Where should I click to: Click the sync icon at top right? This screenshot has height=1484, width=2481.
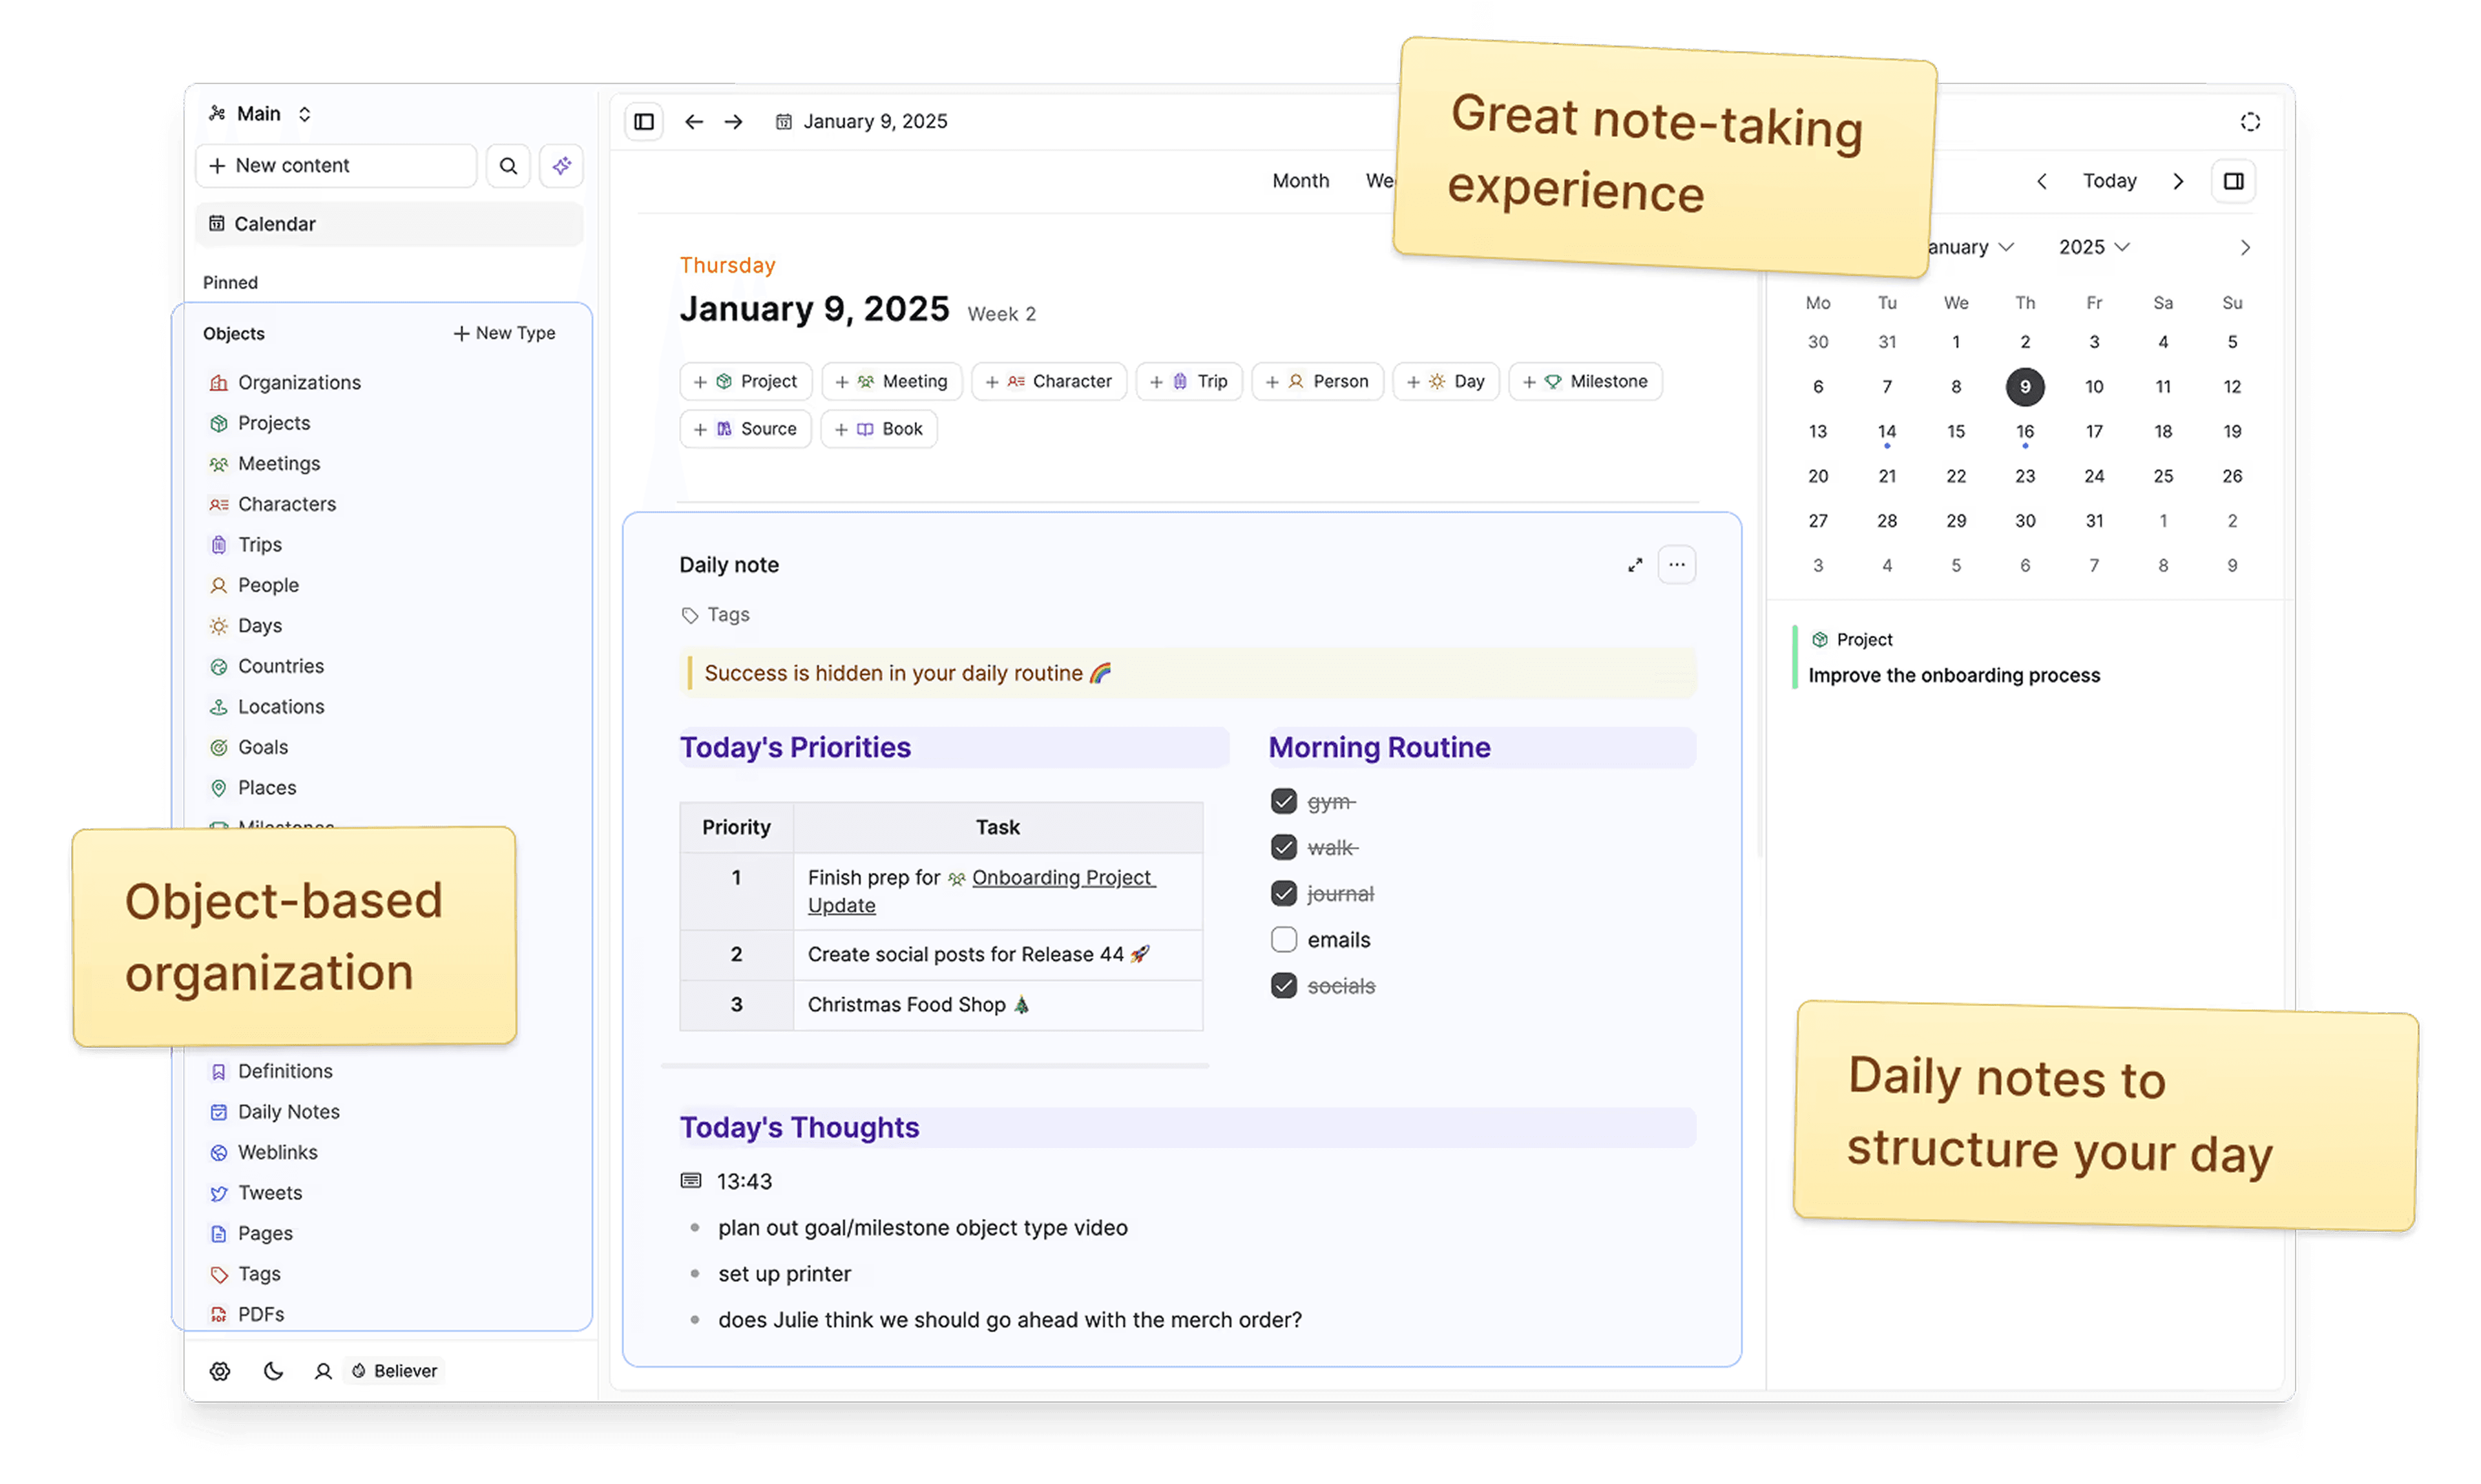[2250, 121]
